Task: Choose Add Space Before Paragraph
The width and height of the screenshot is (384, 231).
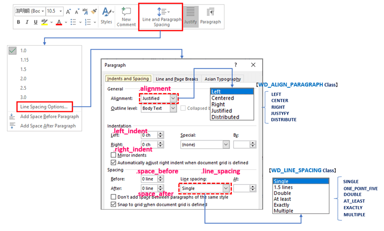Action: tap(50, 116)
